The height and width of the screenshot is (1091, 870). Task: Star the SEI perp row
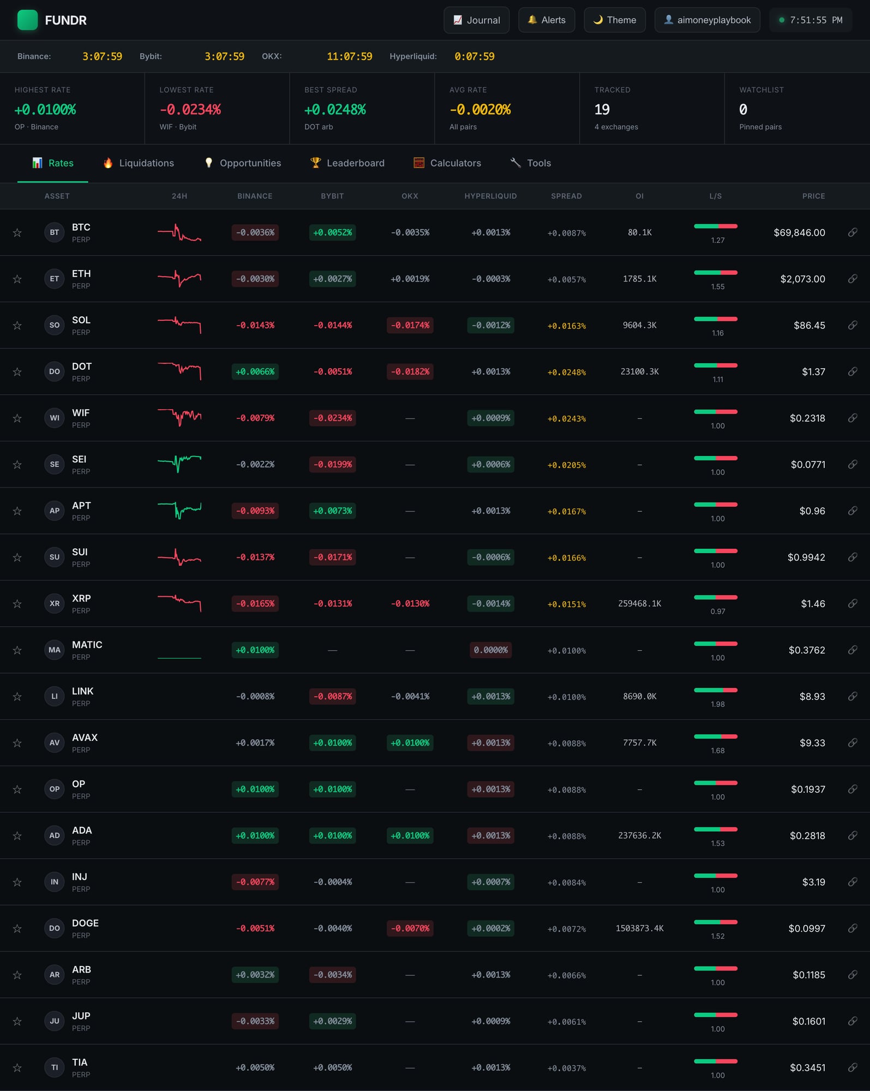coord(17,465)
